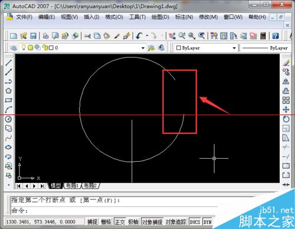Click the Break modify tool
The width and height of the screenshot is (295, 229).
(286, 175)
